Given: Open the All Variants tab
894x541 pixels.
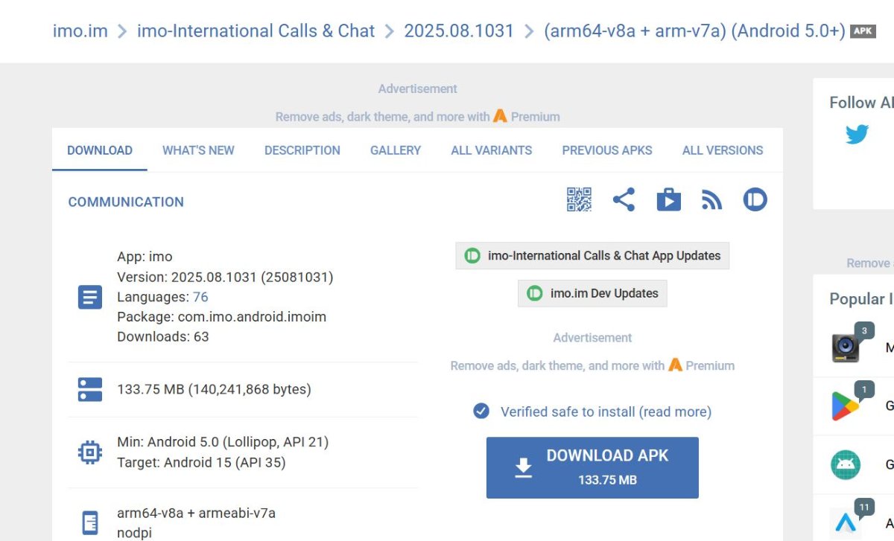Looking at the screenshot, I should coord(492,150).
